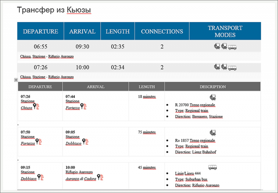
Task: Click bus icon in 06:55 row
Action: (232, 47)
